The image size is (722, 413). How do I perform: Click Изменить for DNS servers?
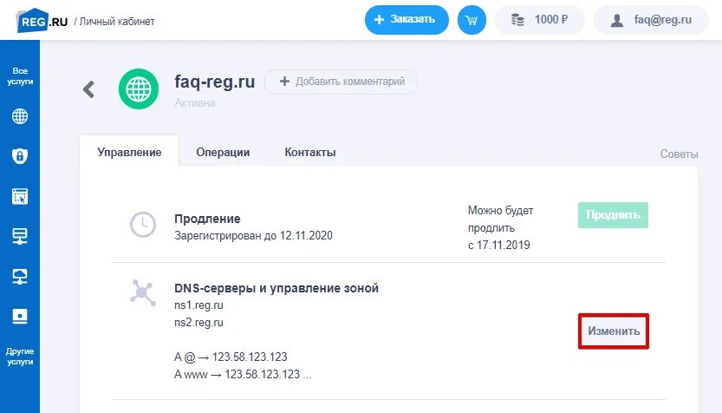pyautogui.click(x=614, y=331)
